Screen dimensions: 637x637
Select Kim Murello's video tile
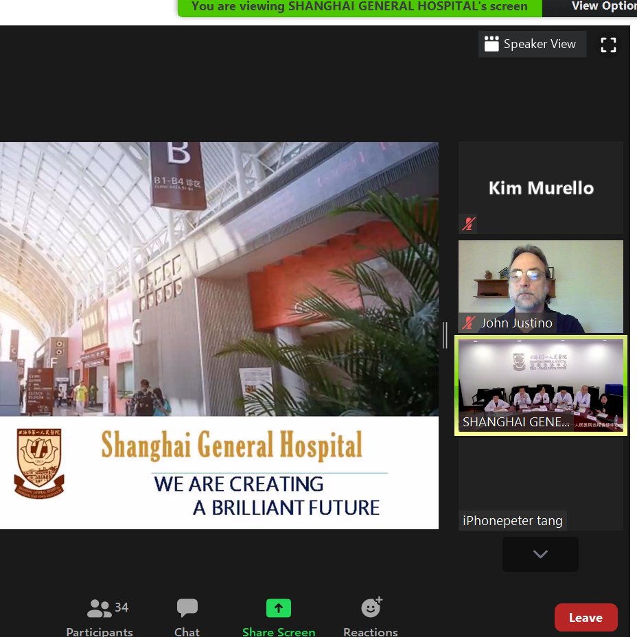pyautogui.click(x=541, y=187)
